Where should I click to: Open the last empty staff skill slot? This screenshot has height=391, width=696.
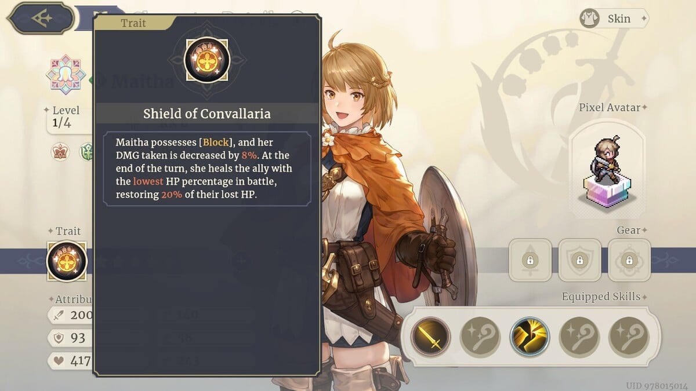629,337
